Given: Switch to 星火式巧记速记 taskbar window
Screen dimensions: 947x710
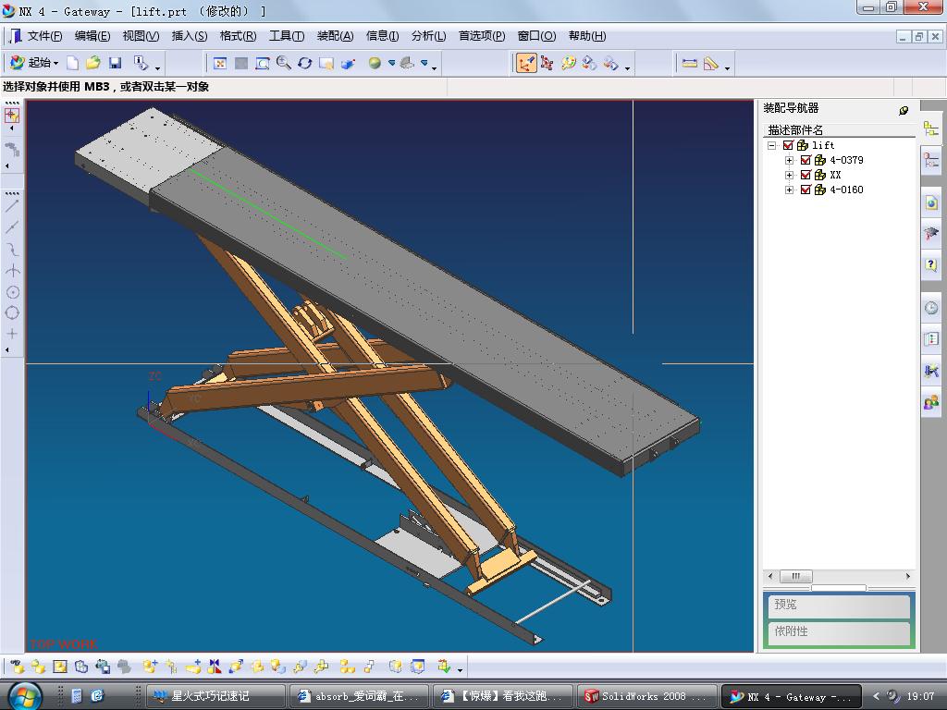Looking at the screenshot, I should [215, 696].
